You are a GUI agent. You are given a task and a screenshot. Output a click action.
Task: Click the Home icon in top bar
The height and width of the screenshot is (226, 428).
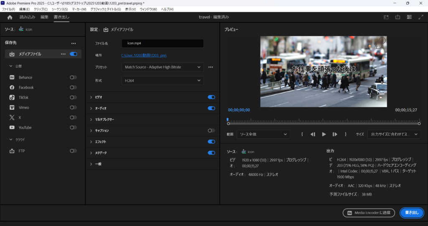point(10,17)
